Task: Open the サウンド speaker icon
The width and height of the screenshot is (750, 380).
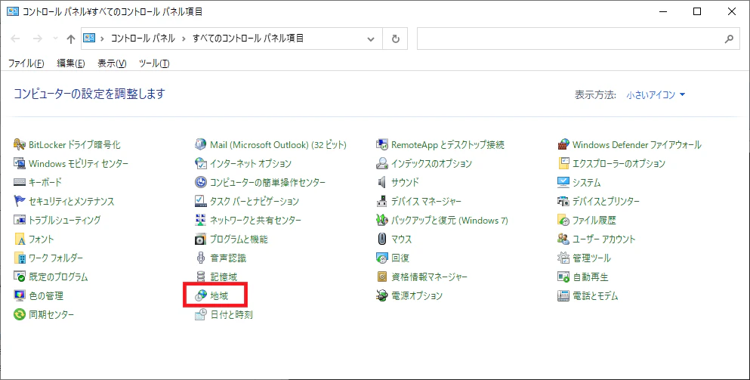Action: click(x=381, y=182)
